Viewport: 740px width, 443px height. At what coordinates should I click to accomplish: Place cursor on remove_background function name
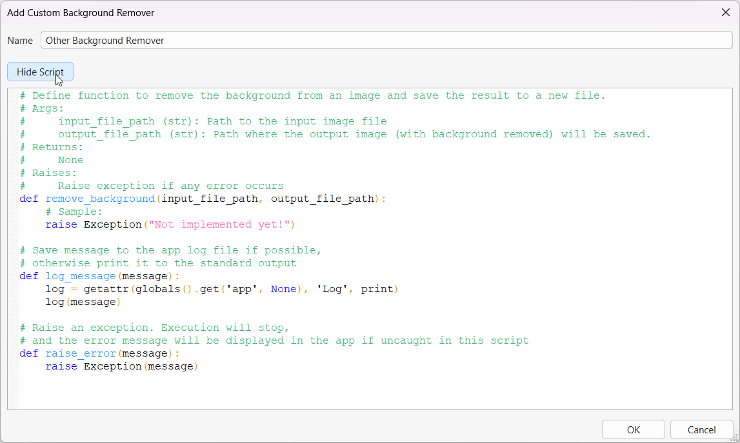pyautogui.click(x=100, y=199)
